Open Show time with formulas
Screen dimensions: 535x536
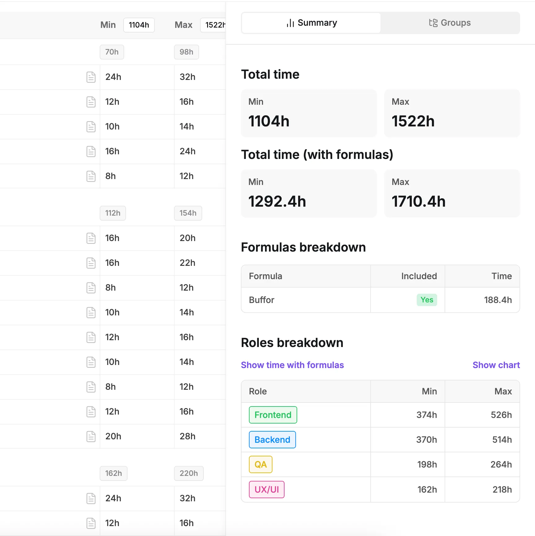(292, 365)
